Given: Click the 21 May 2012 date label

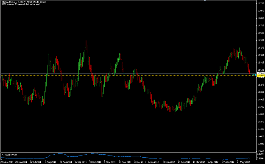Looking at the screenshot, I should 243,162.
